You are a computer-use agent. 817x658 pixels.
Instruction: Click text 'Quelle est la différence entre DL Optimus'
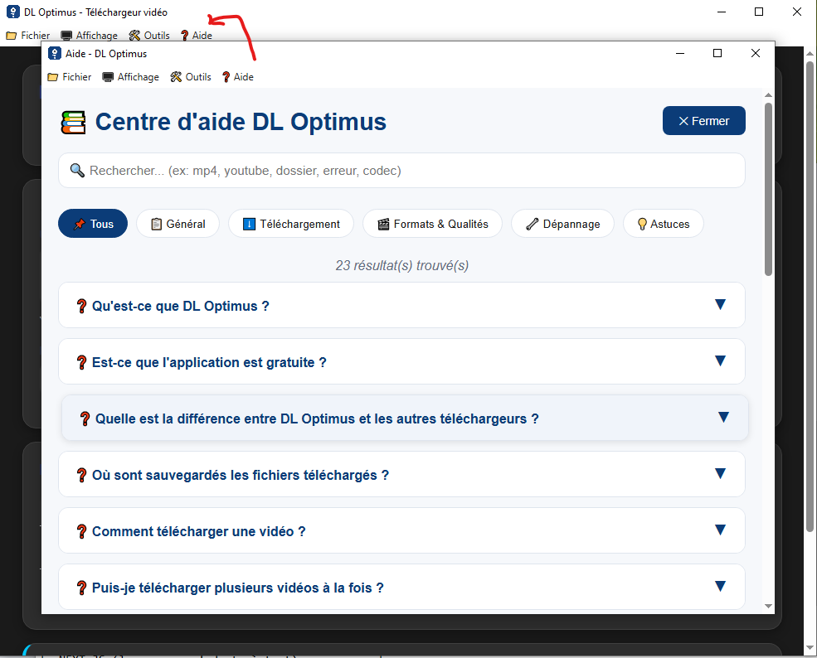point(225,419)
